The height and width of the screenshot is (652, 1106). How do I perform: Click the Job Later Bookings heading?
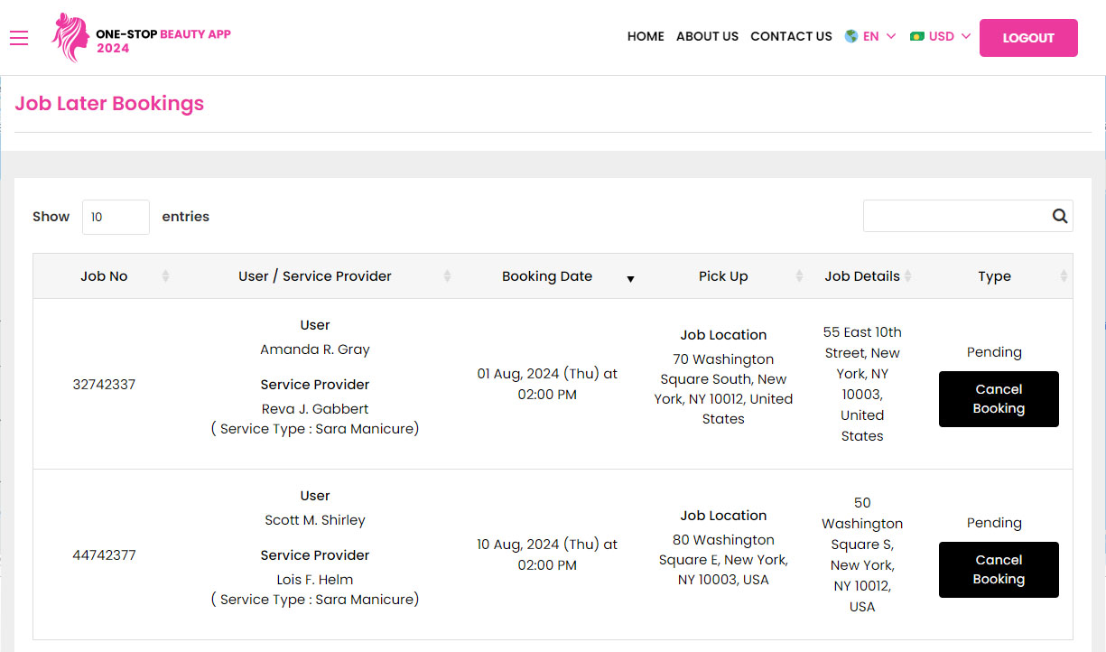[109, 104]
